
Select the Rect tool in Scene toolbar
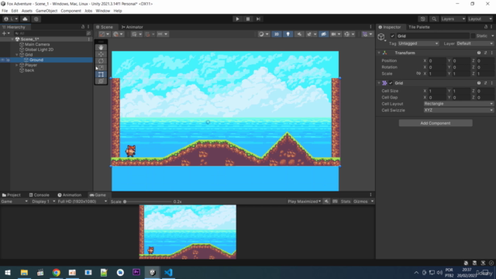pos(101,74)
